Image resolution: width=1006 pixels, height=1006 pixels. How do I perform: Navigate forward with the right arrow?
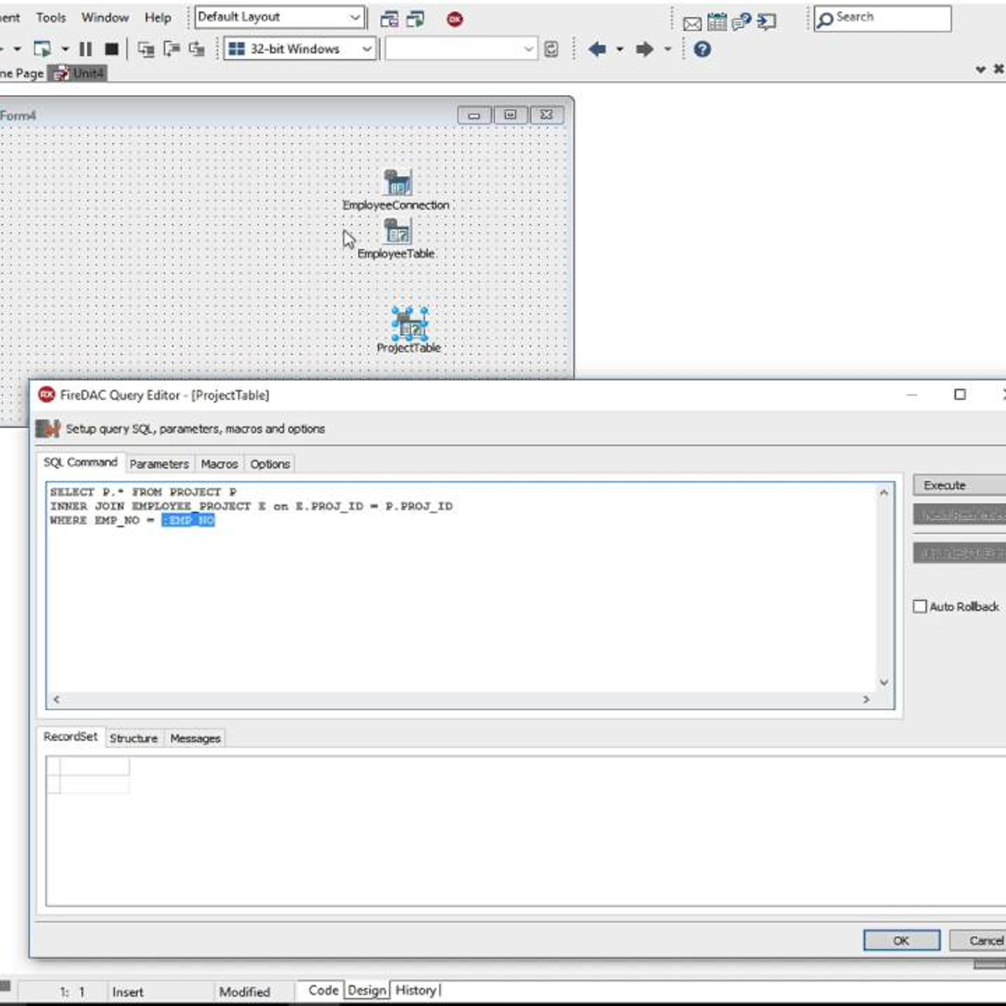click(x=644, y=49)
